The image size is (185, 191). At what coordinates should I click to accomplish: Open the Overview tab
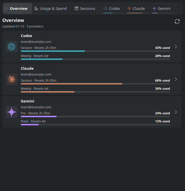[18, 8]
